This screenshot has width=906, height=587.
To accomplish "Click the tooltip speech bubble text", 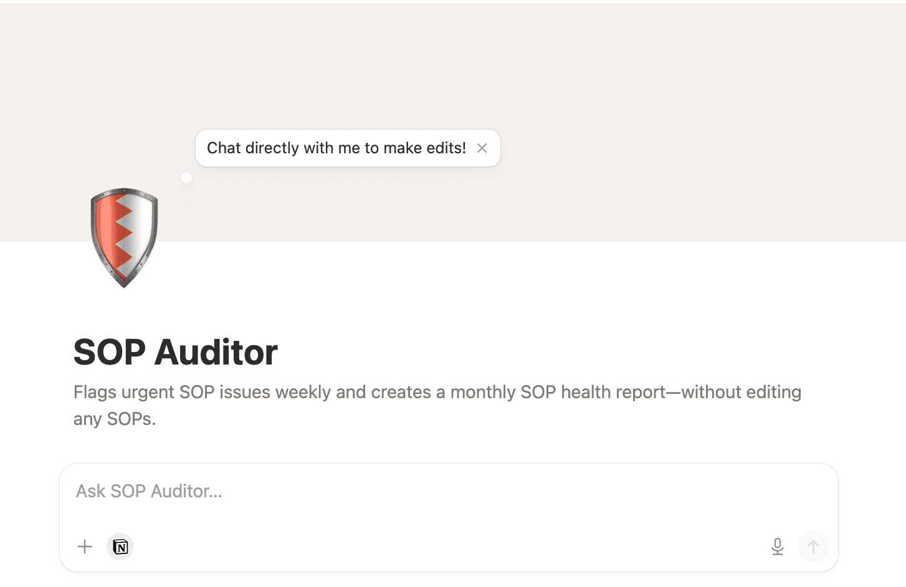I will [336, 148].
